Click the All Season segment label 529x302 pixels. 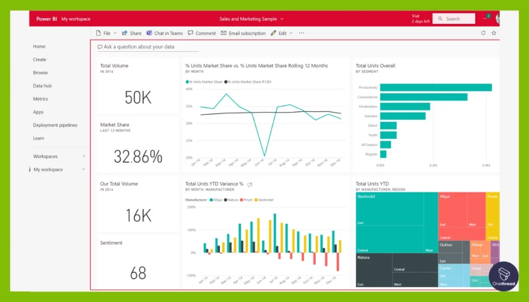(x=369, y=145)
